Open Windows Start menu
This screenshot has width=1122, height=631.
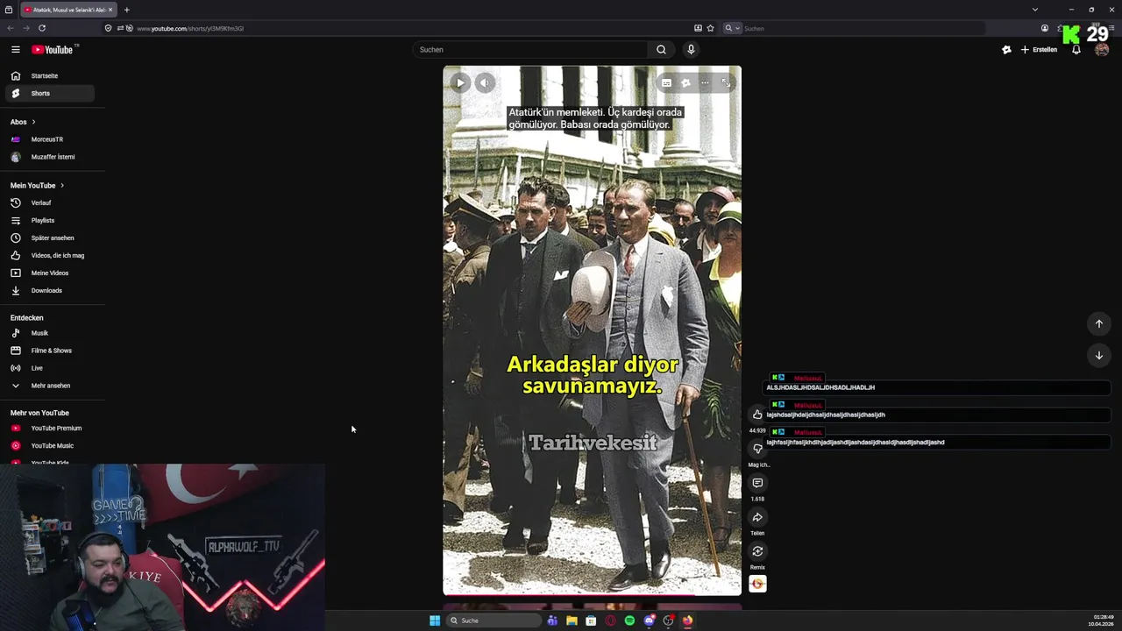[x=435, y=620]
